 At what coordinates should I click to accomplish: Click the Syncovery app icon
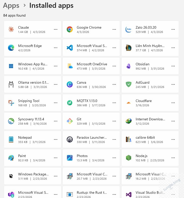pyautogui.click(x=11, y=121)
